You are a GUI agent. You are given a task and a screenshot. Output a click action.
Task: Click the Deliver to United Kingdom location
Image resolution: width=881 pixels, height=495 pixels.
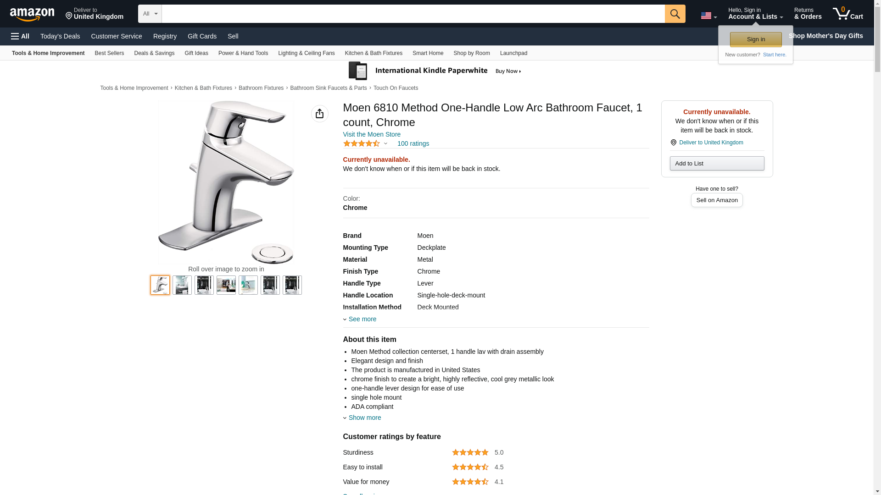pyautogui.click(x=94, y=14)
